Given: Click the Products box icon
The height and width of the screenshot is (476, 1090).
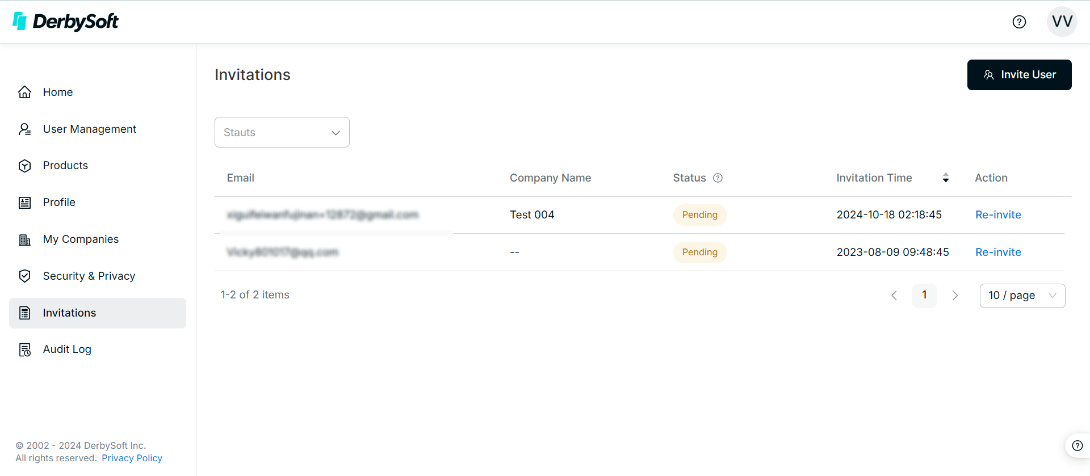Looking at the screenshot, I should point(25,166).
